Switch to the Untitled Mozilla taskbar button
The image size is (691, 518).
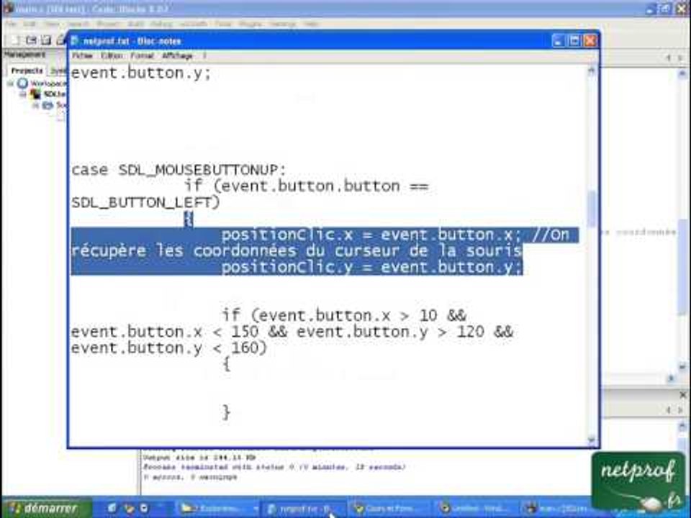point(475,509)
